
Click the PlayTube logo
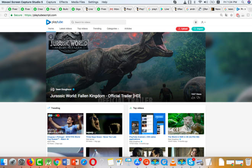55,22
